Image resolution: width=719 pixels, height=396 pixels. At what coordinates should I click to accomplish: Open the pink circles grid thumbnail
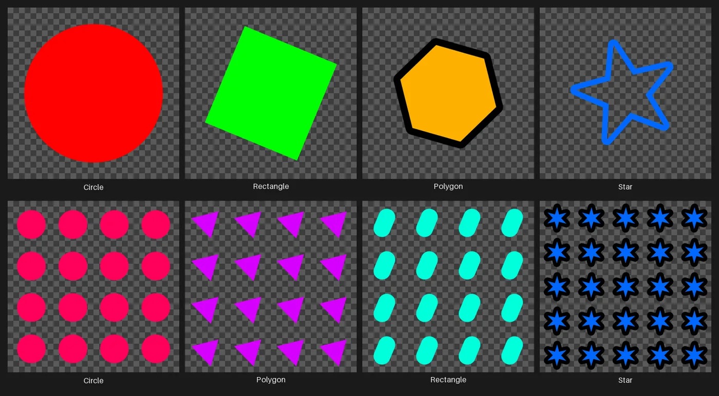click(93, 286)
